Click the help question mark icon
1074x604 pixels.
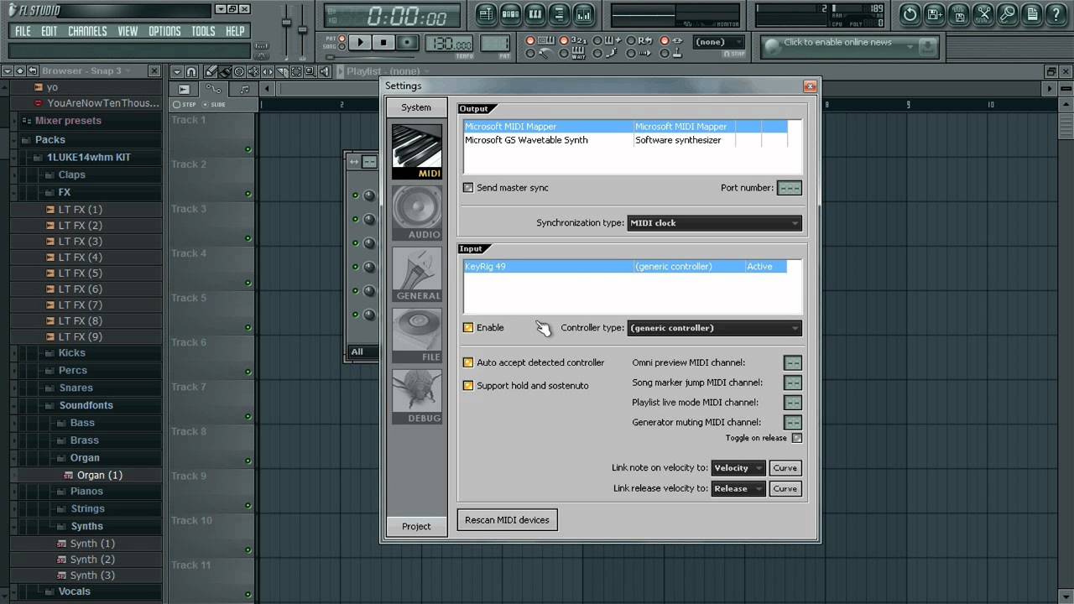(x=1056, y=14)
